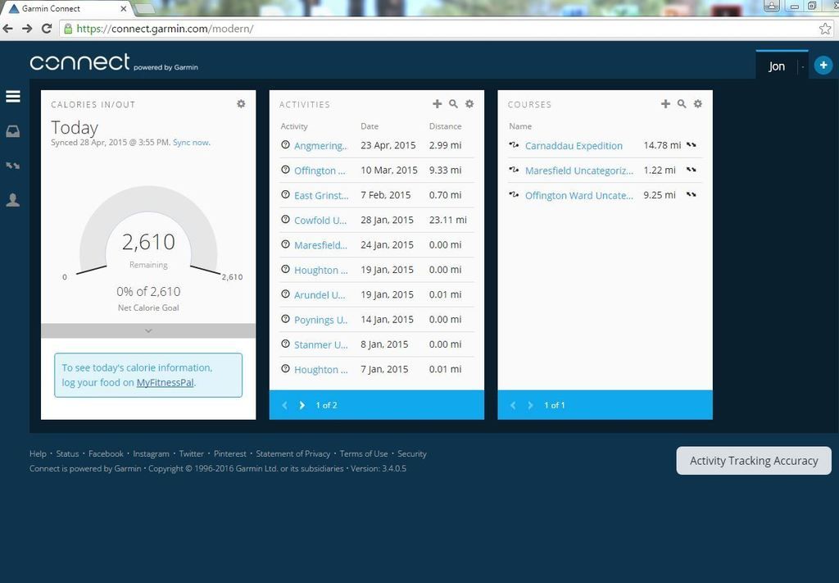The width and height of the screenshot is (839, 583).
Task: Click browser reload button
Action: click(47, 29)
